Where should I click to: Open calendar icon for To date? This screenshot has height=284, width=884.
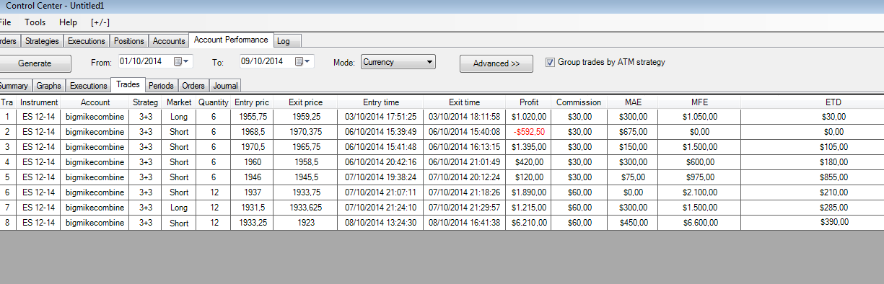coord(299,62)
